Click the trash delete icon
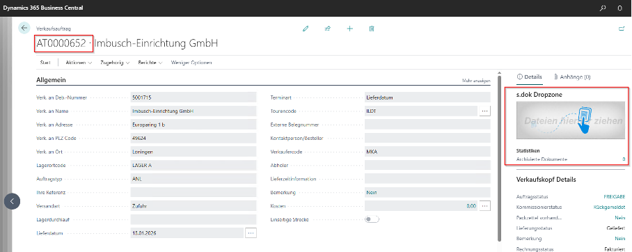 372,29
